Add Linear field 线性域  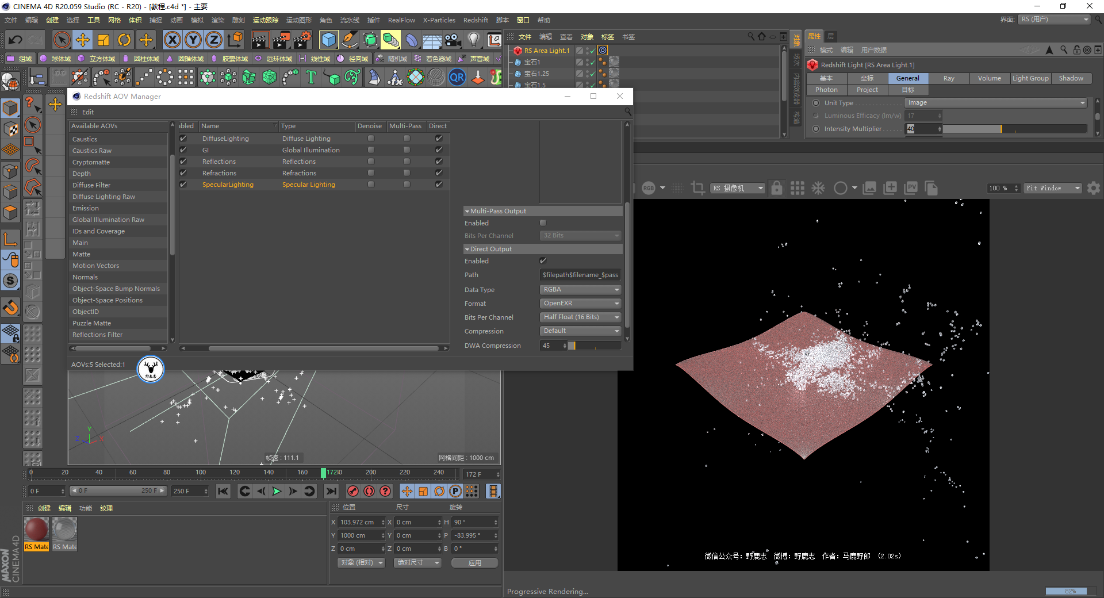point(315,59)
